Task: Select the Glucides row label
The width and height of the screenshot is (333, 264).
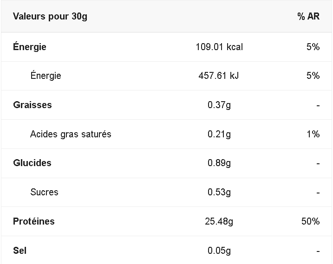Action: [x=32, y=163]
